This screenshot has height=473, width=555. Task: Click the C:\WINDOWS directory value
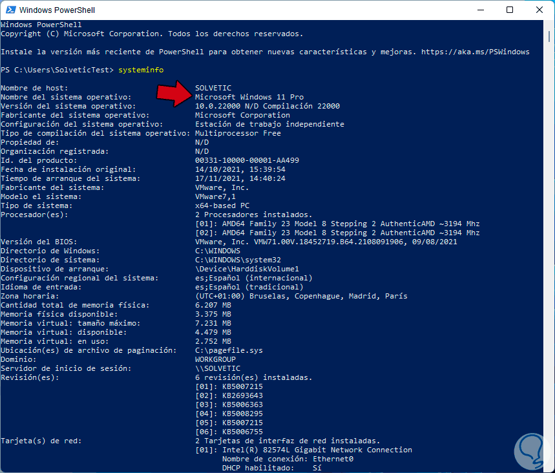click(x=218, y=251)
